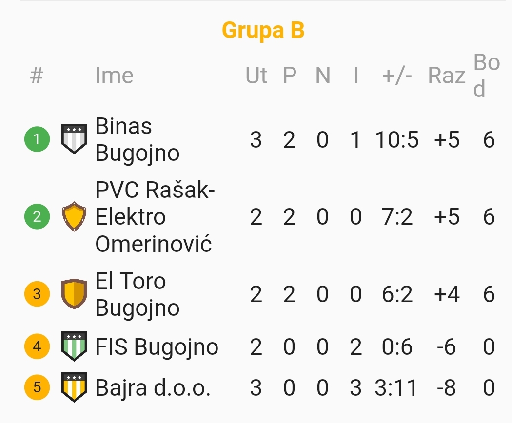Click the Ime name column header
This screenshot has width=512, height=423.
click(x=114, y=76)
